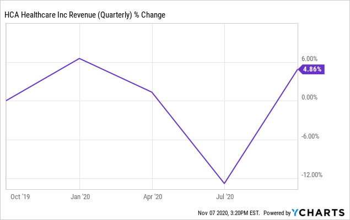Click the 6.00% axis label

pyautogui.click(x=309, y=59)
